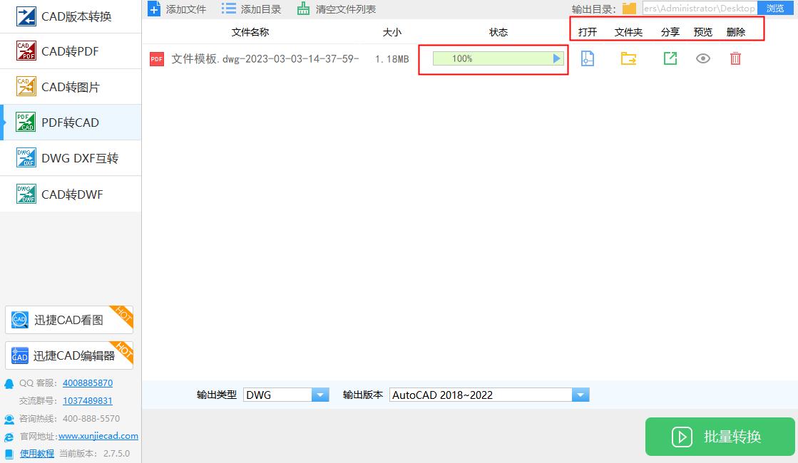Launch 迅捷CAD看图 from the sidebar promo
This screenshot has height=463, width=798.
coord(68,319)
